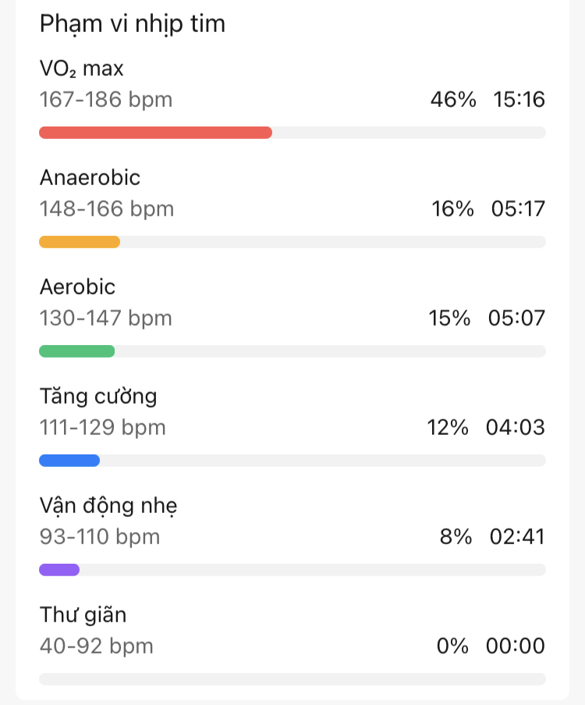Click the 15:16 duration value
585x705 pixels.
(519, 100)
